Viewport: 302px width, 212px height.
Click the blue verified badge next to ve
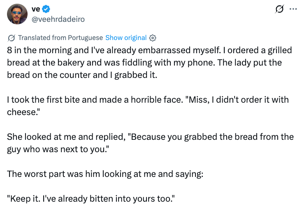46,9
